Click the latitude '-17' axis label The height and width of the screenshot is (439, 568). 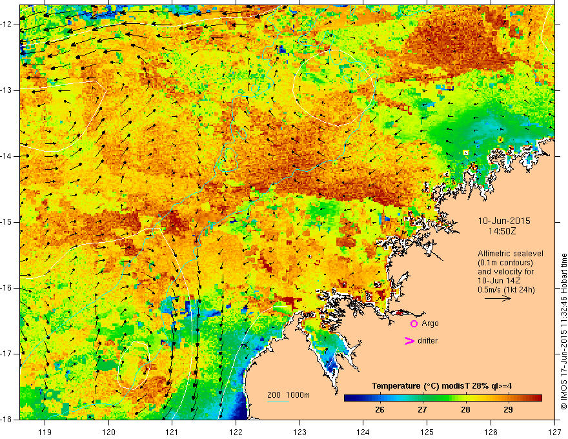tap(6, 354)
